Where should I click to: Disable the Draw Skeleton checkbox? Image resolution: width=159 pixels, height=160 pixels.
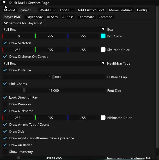click(x=5, y=43)
